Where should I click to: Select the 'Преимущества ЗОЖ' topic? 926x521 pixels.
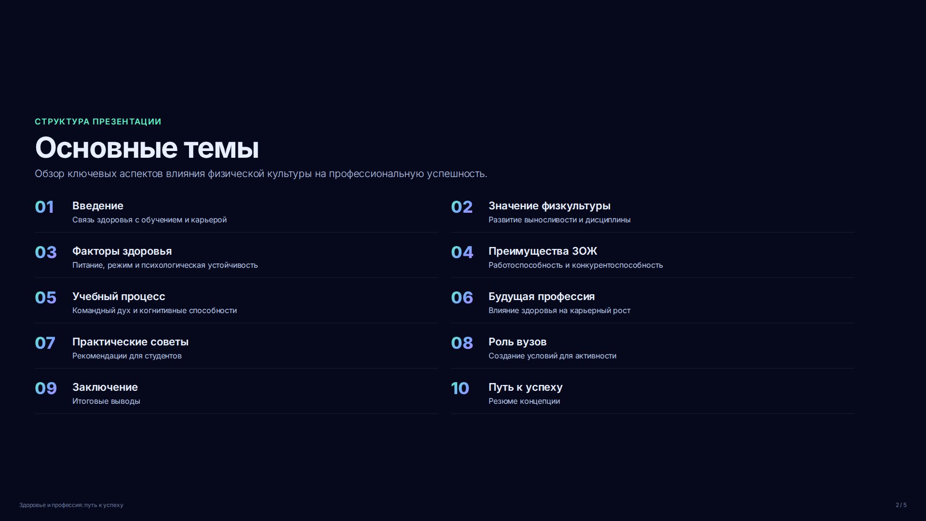(543, 251)
